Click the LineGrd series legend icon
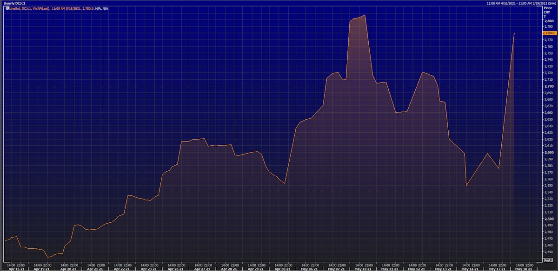The height and width of the screenshot is (271, 558). pos(7,8)
